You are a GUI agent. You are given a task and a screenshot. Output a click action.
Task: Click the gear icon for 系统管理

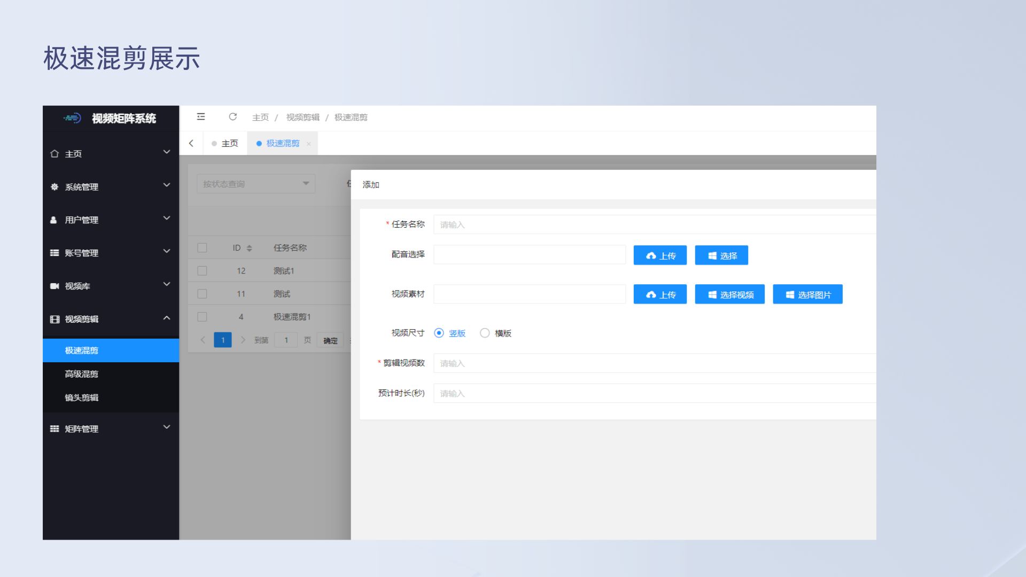coord(54,187)
